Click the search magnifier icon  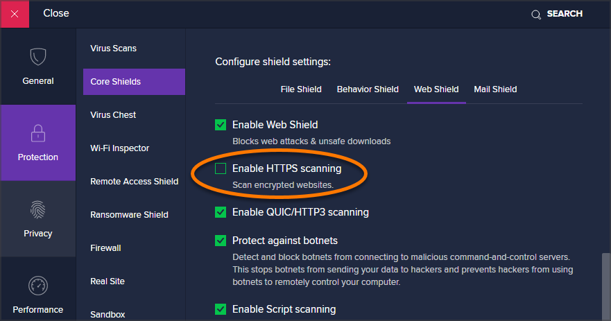click(535, 15)
